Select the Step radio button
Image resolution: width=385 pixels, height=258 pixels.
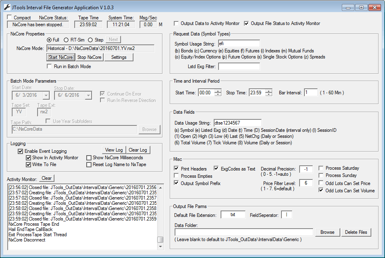90,40
